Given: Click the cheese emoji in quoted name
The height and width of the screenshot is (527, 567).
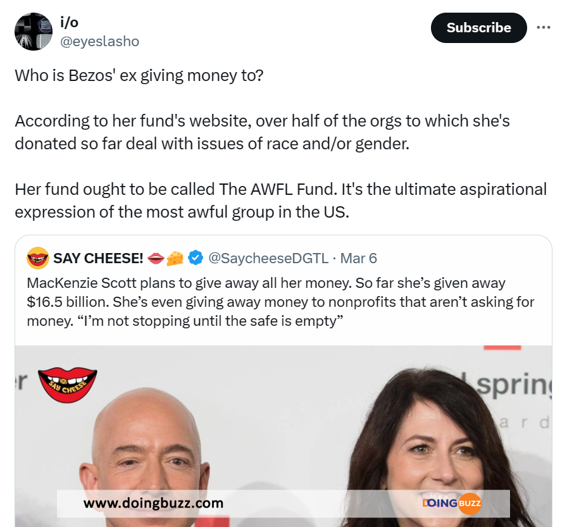Looking at the screenshot, I should [x=175, y=258].
